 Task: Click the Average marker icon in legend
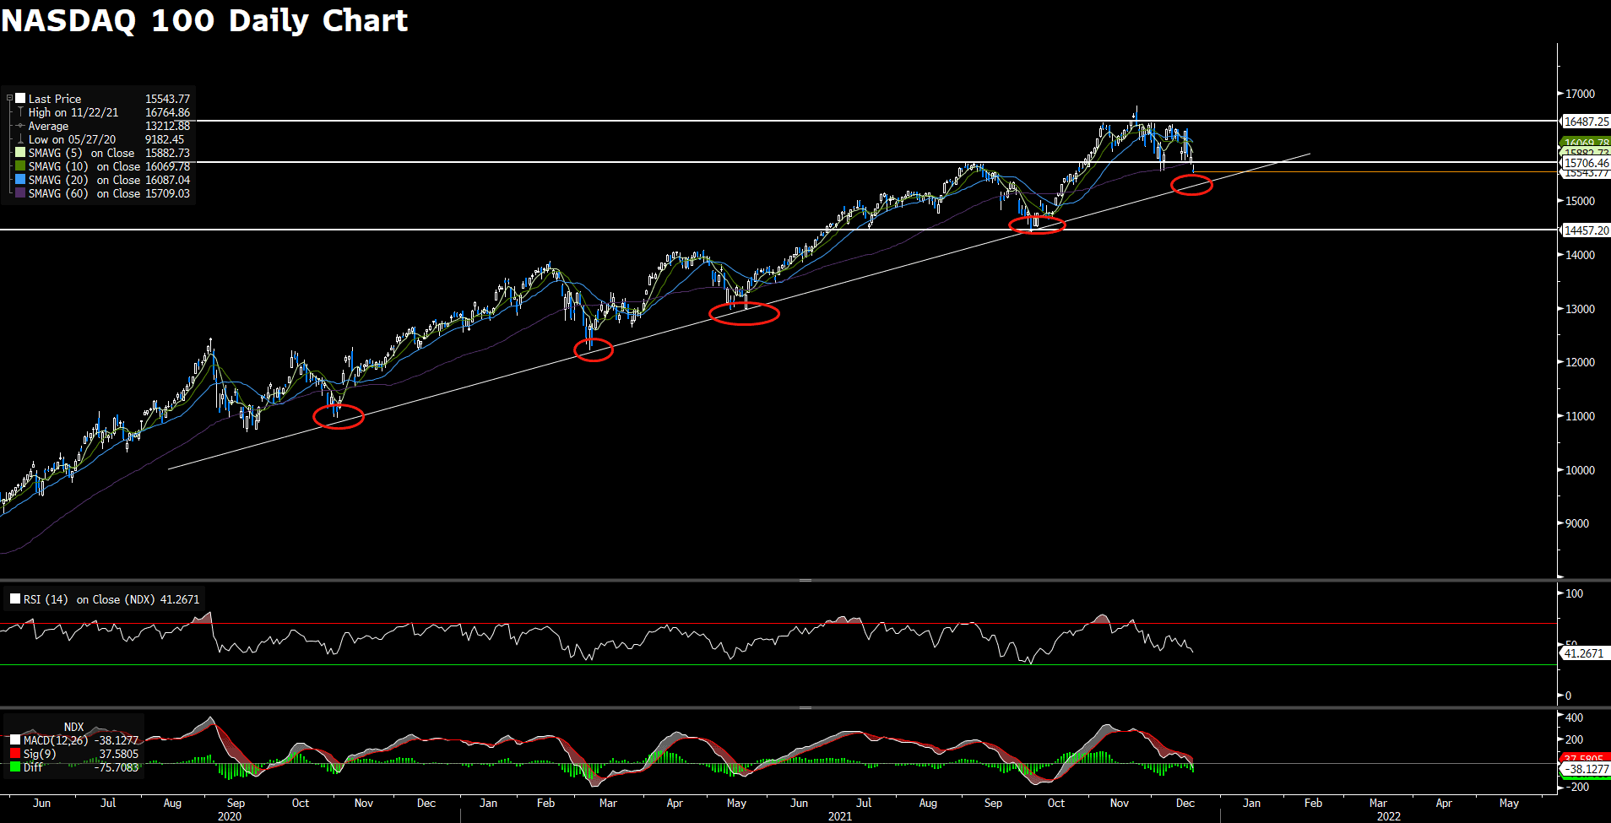20,126
